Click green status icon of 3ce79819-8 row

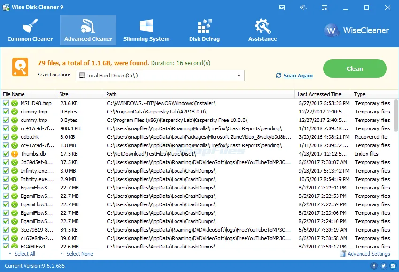point(15,230)
